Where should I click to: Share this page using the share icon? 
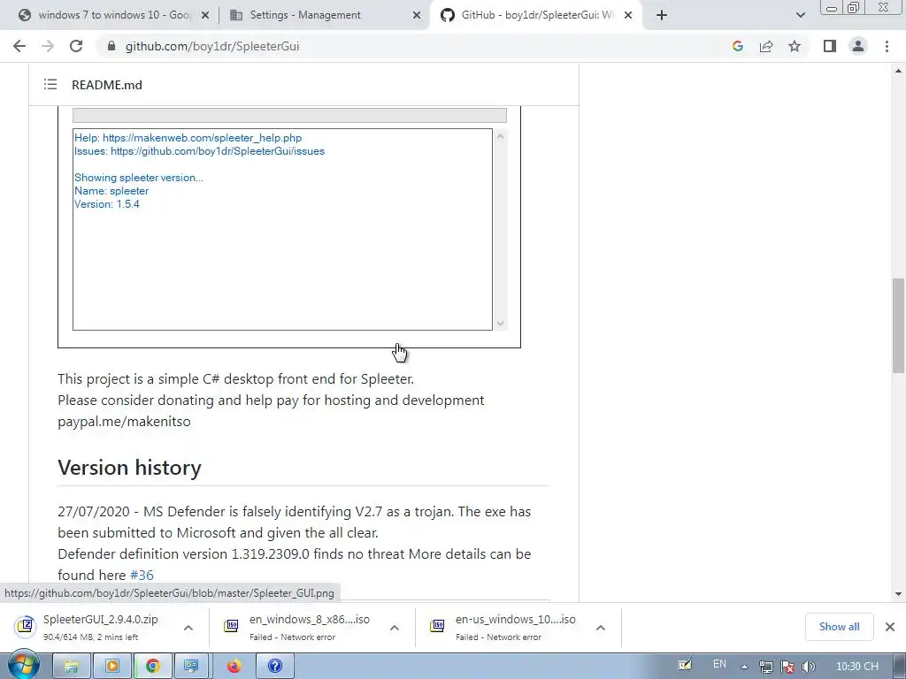click(x=766, y=46)
